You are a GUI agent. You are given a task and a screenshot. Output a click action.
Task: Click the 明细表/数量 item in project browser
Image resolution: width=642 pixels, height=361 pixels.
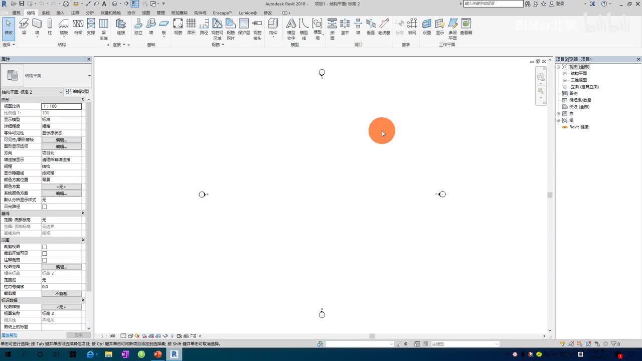point(580,100)
